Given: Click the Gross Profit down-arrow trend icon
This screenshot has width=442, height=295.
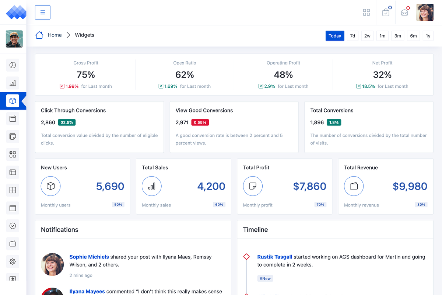Looking at the screenshot, I should pyautogui.click(x=62, y=86).
